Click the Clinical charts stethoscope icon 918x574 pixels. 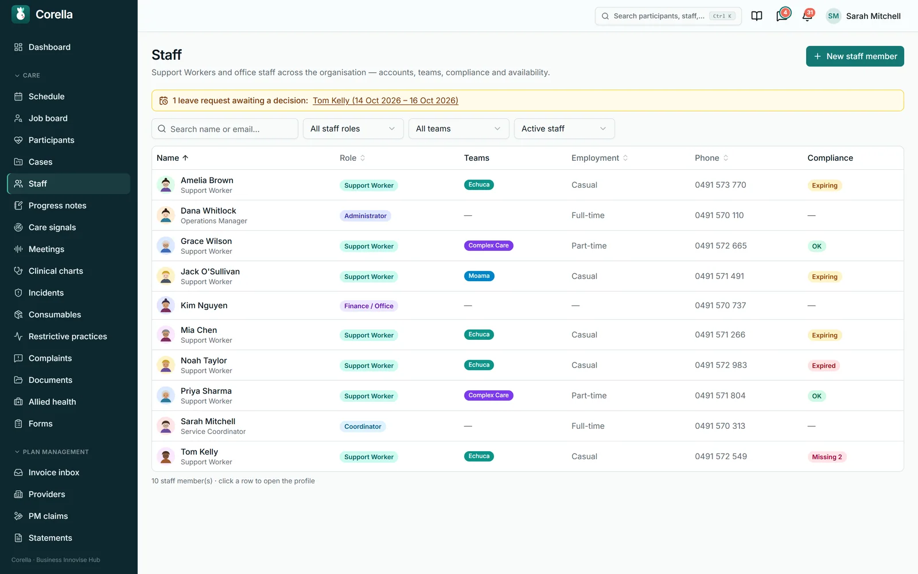(x=18, y=271)
